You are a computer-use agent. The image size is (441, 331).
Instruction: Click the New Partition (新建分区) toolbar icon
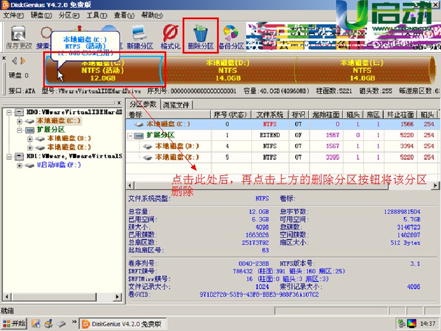[140, 37]
